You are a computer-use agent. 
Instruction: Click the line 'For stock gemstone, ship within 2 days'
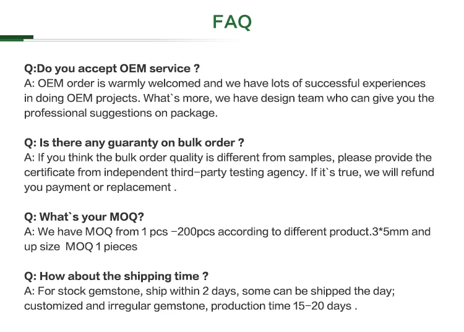click(x=210, y=291)
